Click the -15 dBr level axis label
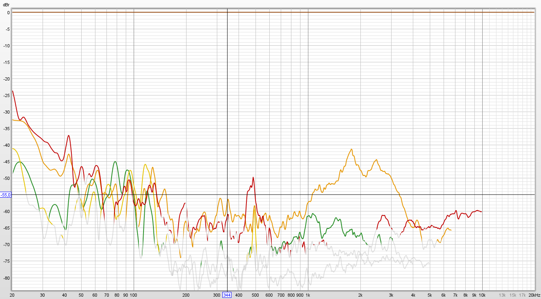Screen dimensions: 541x299 (6, 62)
